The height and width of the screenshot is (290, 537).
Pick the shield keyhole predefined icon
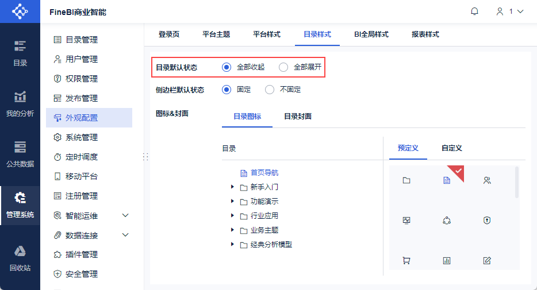pos(487,221)
